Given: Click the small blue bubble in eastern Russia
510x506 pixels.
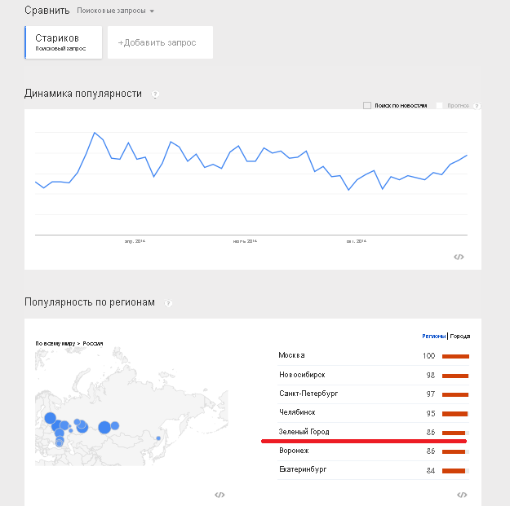Looking at the screenshot, I should [x=158, y=438].
